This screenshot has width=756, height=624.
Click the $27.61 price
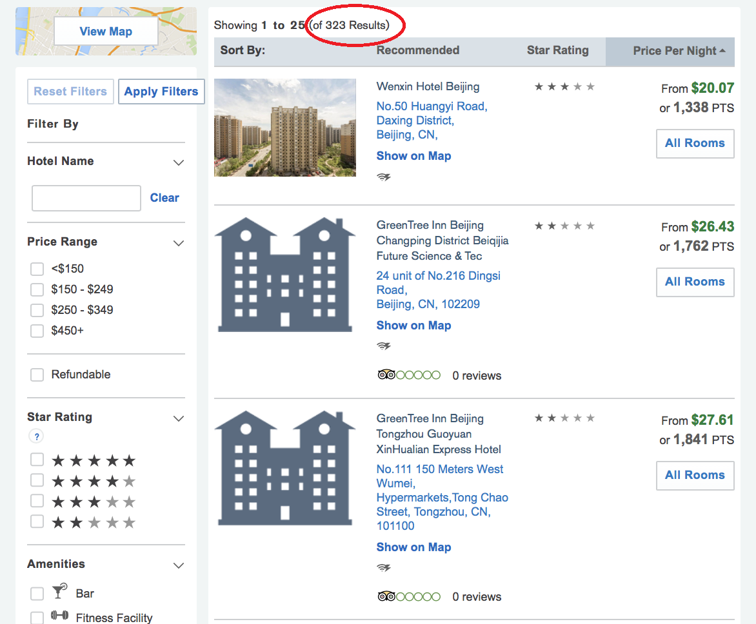pyautogui.click(x=712, y=420)
